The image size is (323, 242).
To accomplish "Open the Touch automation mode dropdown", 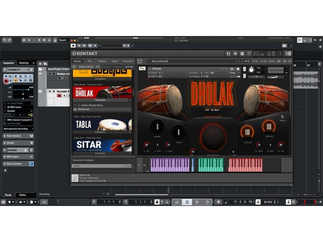I will coord(63,40).
